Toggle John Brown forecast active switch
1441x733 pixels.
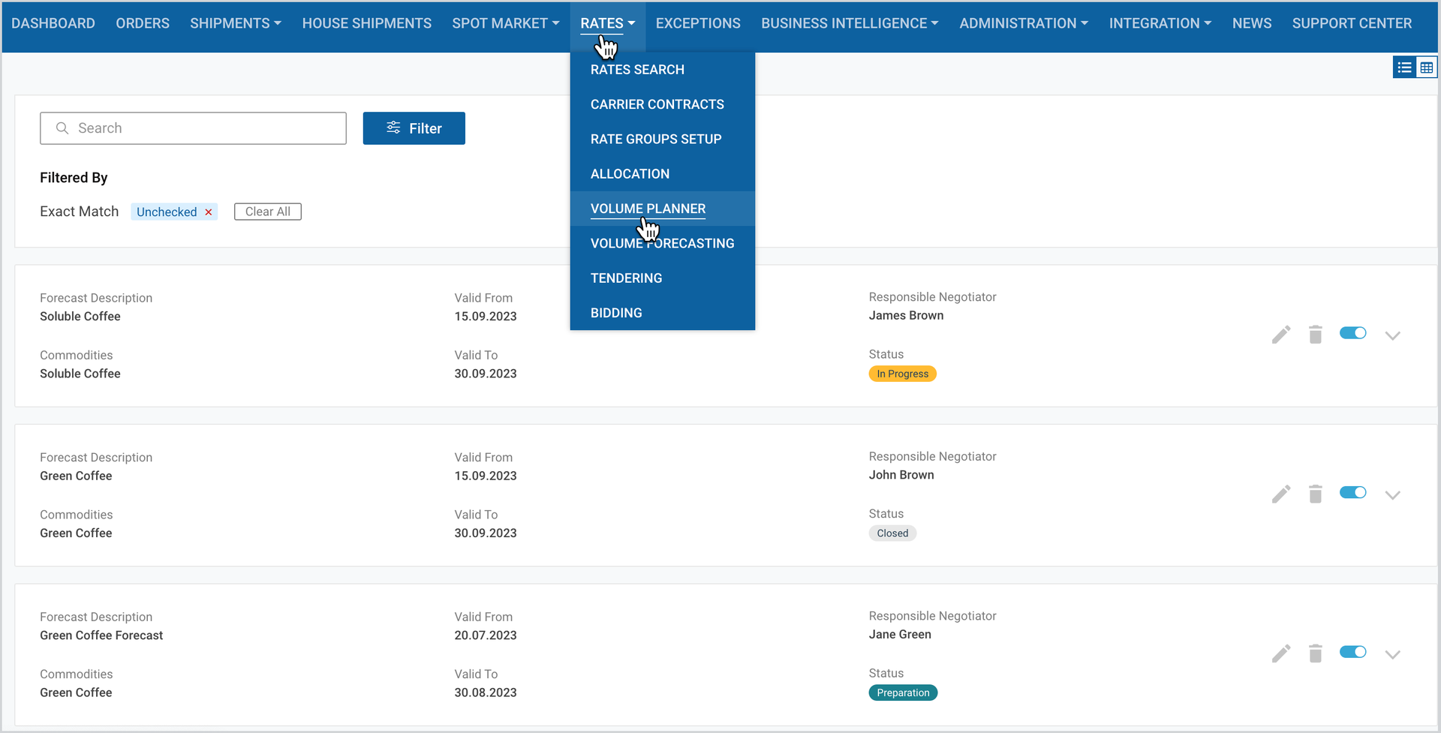1352,492
